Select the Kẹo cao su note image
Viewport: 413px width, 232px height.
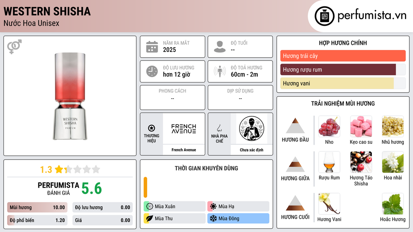(361, 126)
